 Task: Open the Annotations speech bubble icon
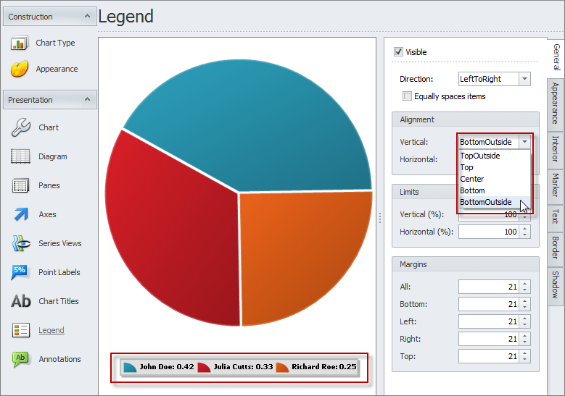click(20, 359)
